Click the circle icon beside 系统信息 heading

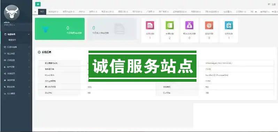coord(39,52)
